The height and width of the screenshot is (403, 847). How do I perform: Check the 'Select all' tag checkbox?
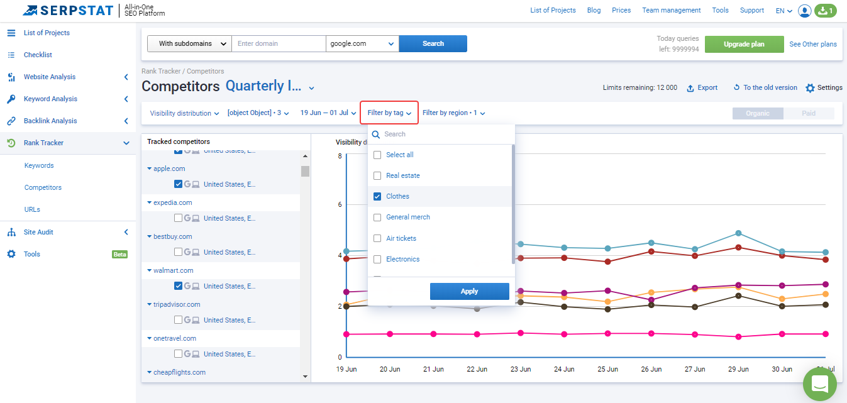point(377,155)
